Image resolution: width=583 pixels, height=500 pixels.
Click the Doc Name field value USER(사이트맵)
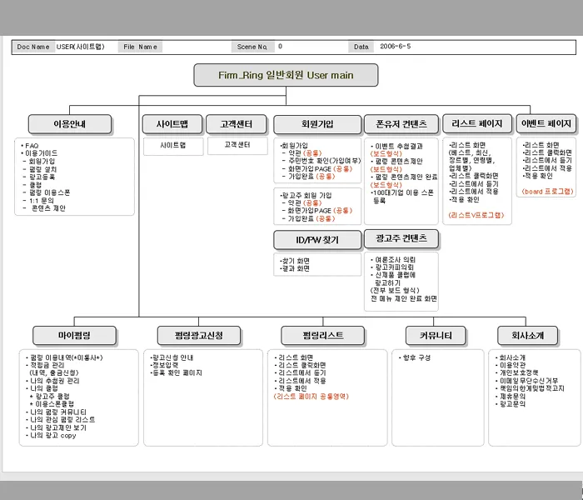80,47
